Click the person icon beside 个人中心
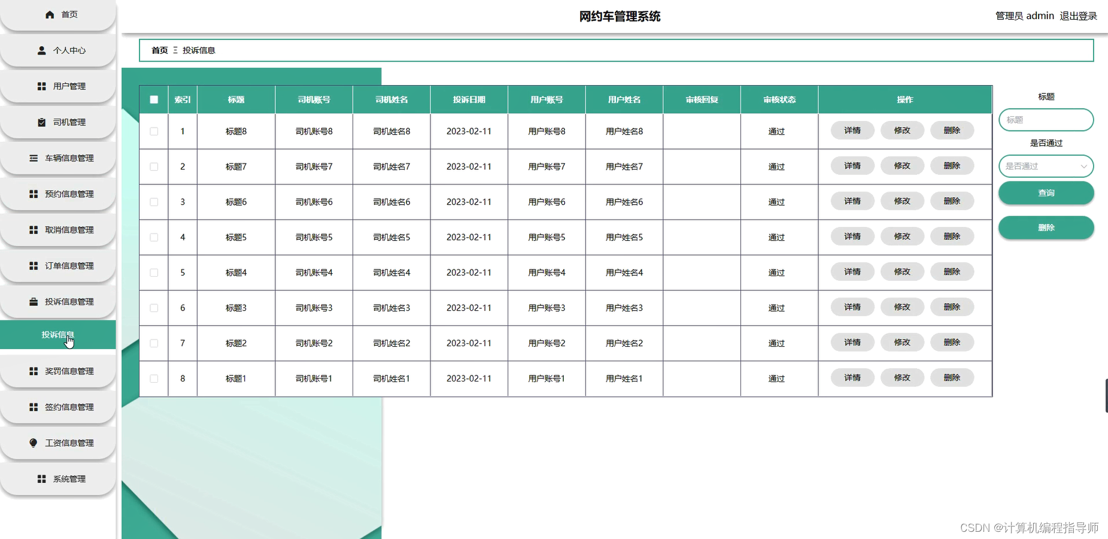 pos(42,50)
